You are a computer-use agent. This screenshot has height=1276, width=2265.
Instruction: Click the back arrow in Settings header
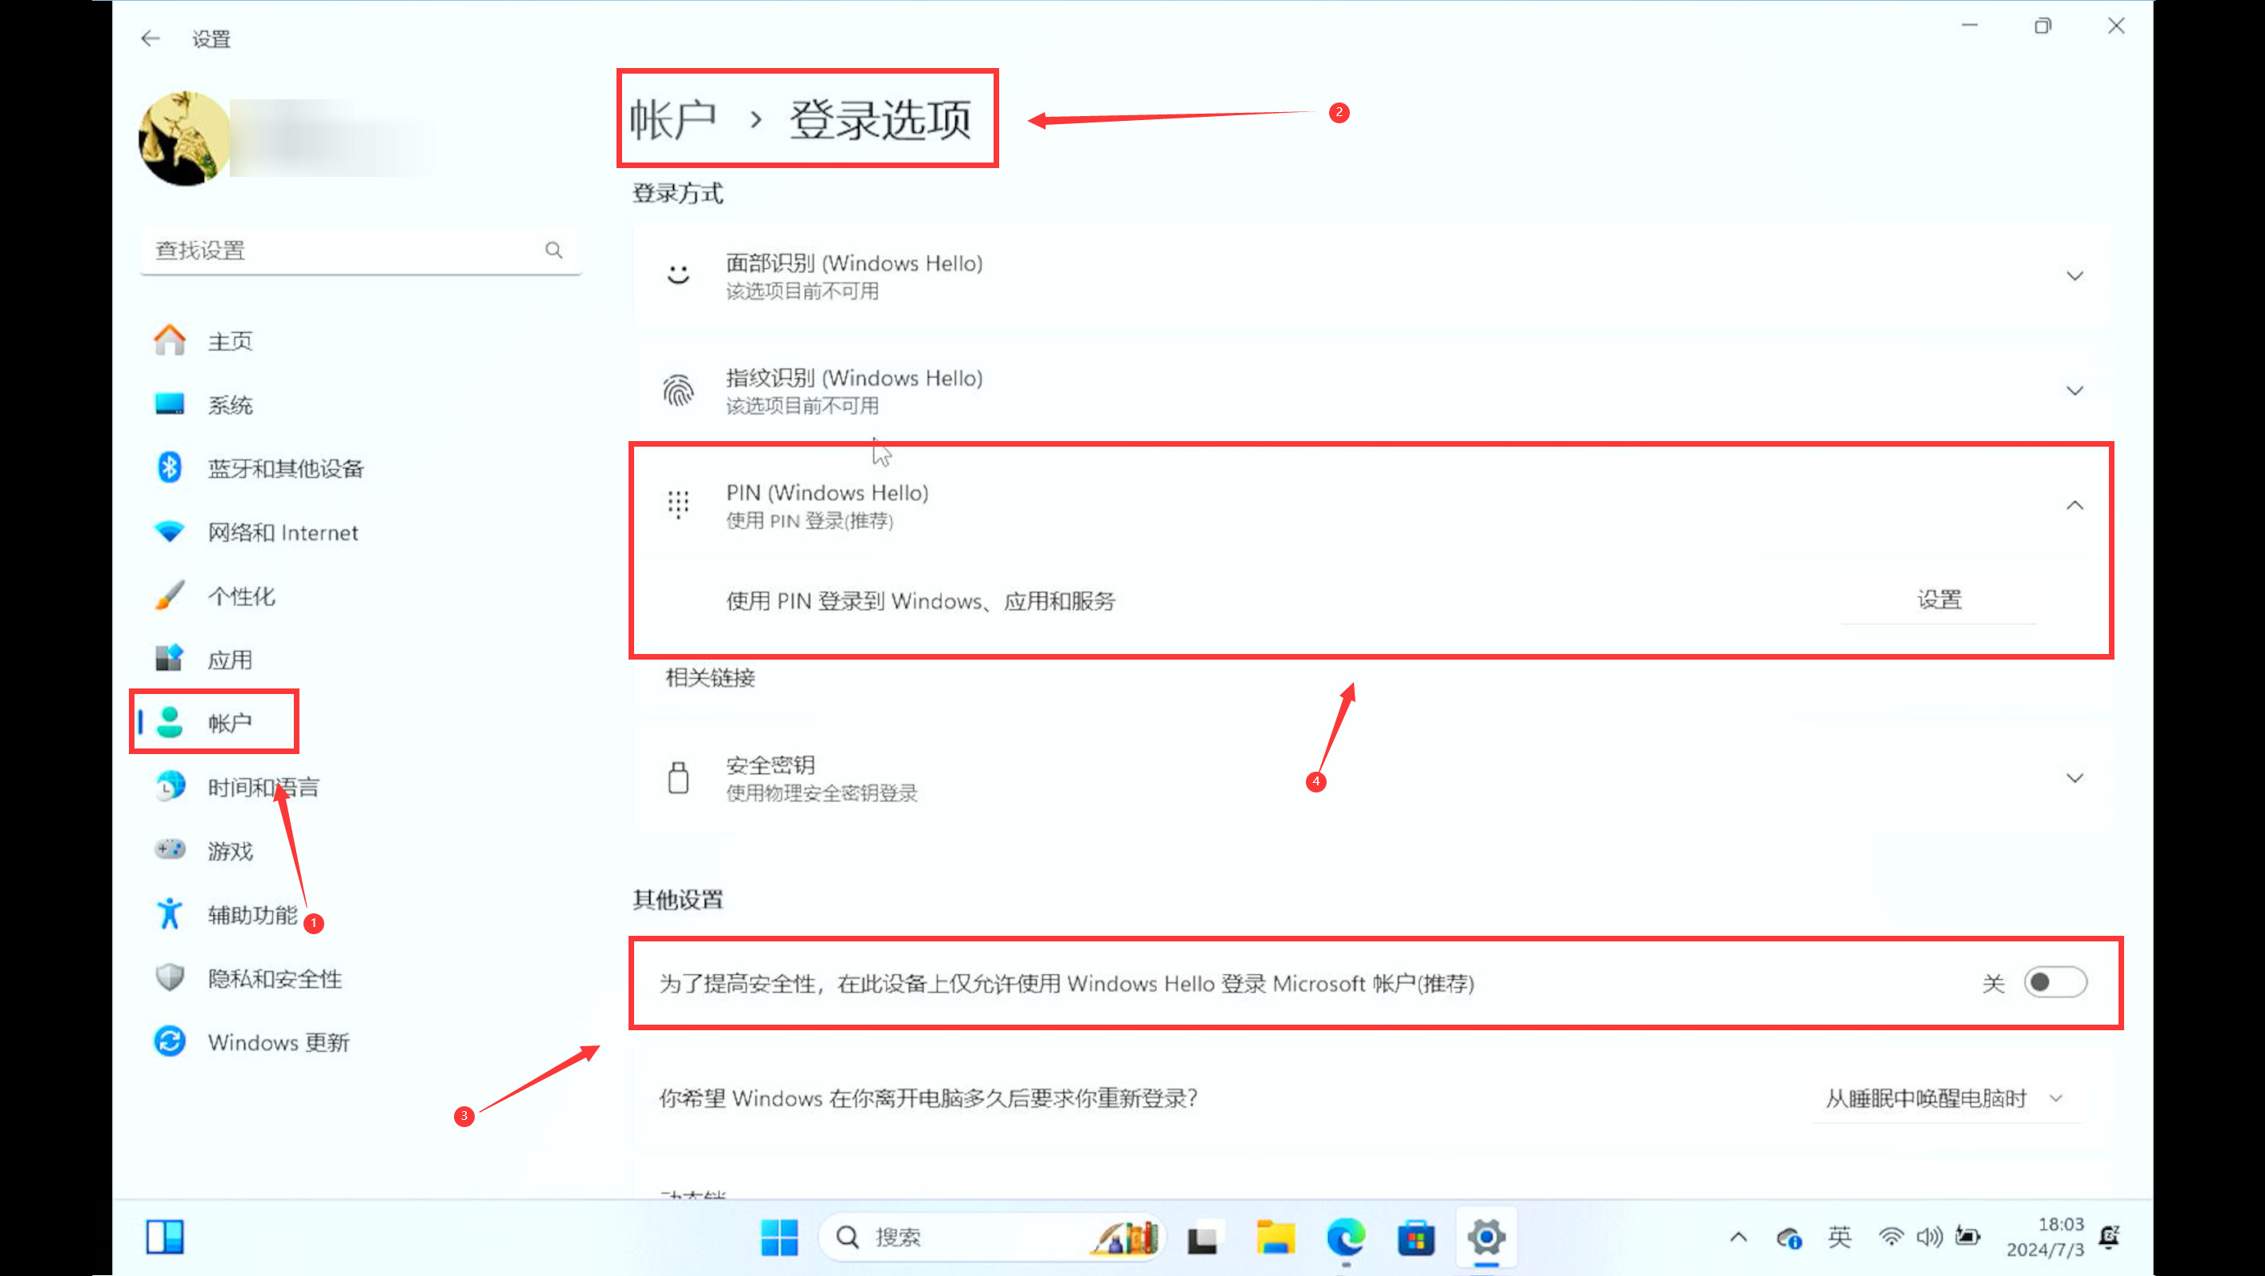[x=151, y=38]
